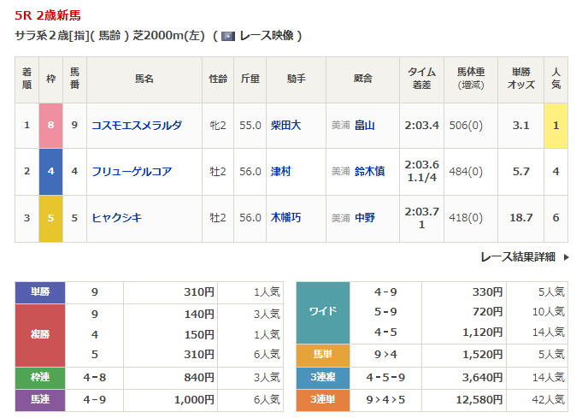
Task: Click the blue frame 4 swatch
Action: pyautogui.click(x=50, y=171)
